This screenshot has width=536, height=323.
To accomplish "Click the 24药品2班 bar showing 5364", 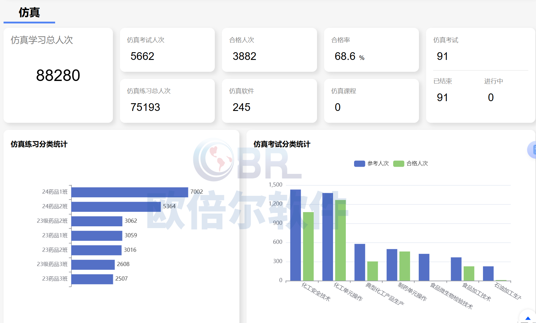I will coord(116,207).
